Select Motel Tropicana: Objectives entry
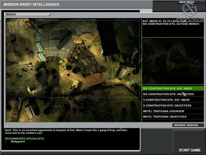 coord(173,117)
